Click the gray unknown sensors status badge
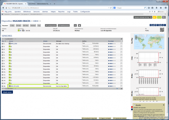 pos(164,17)
